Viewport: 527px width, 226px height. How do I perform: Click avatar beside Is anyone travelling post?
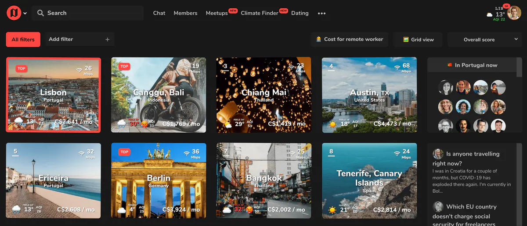[438, 154]
